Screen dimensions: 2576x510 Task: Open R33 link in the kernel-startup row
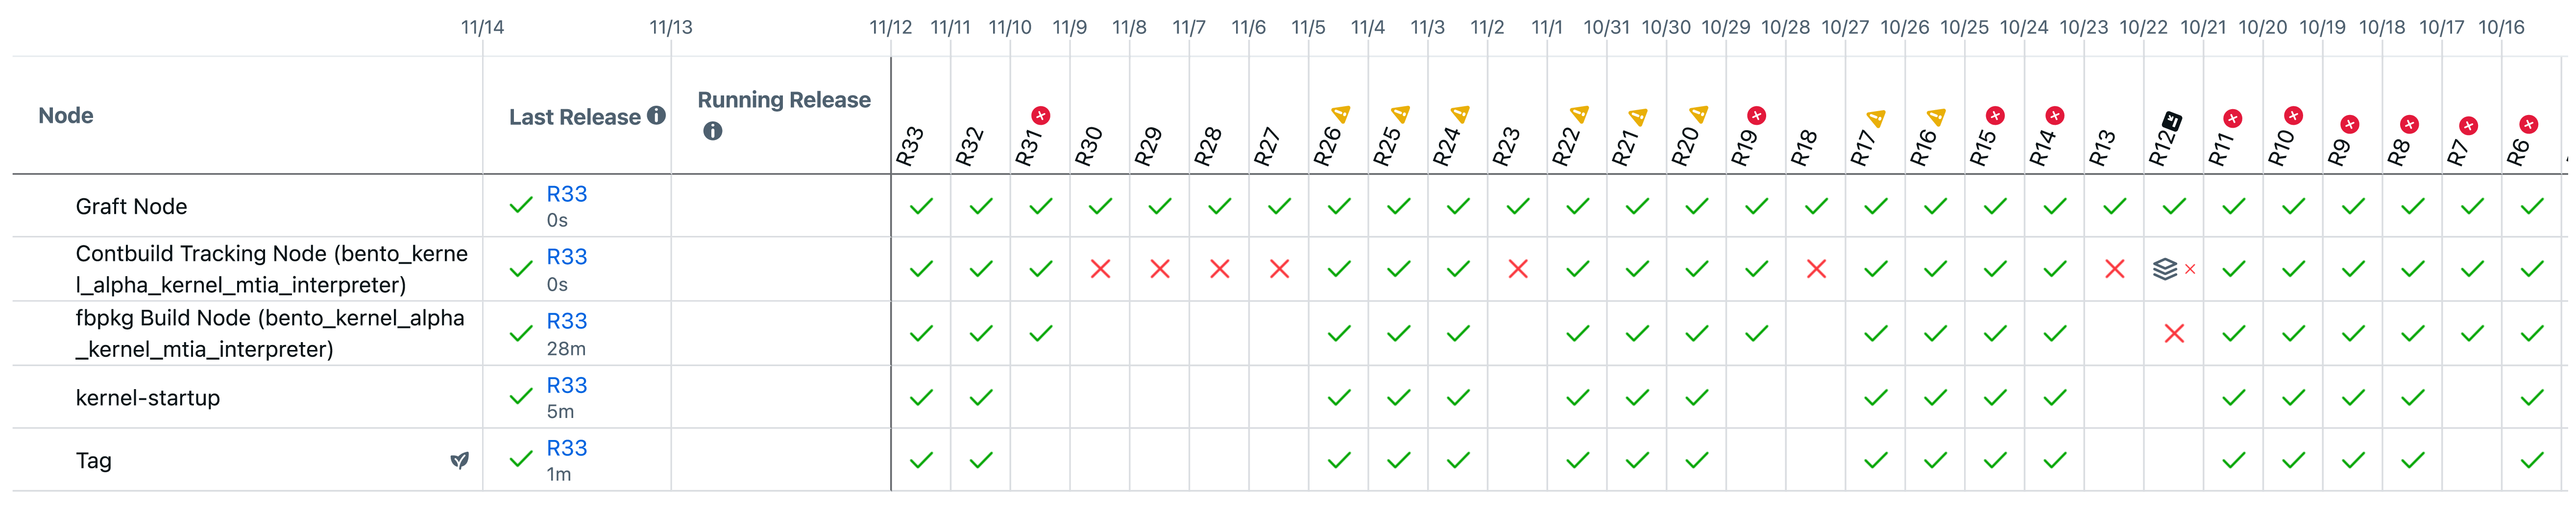(x=566, y=385)
